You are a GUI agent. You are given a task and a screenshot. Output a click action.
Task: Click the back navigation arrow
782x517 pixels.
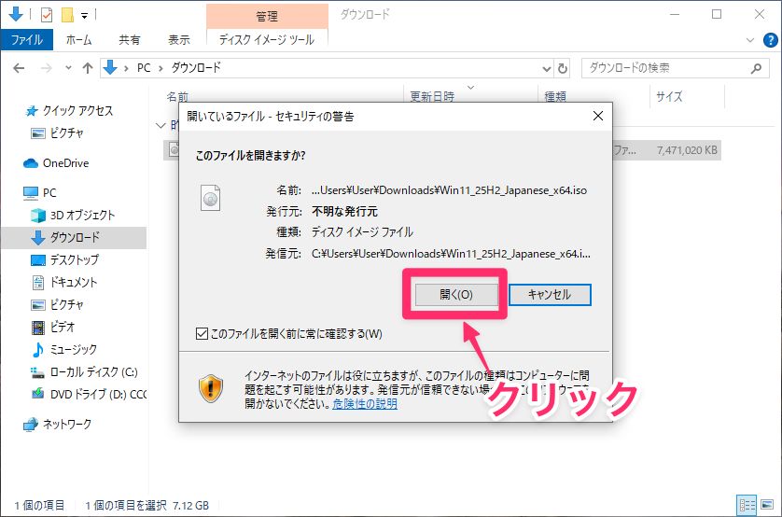click(20, 68)
